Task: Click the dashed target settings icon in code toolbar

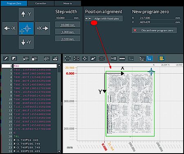Action: tap(47, 59)
